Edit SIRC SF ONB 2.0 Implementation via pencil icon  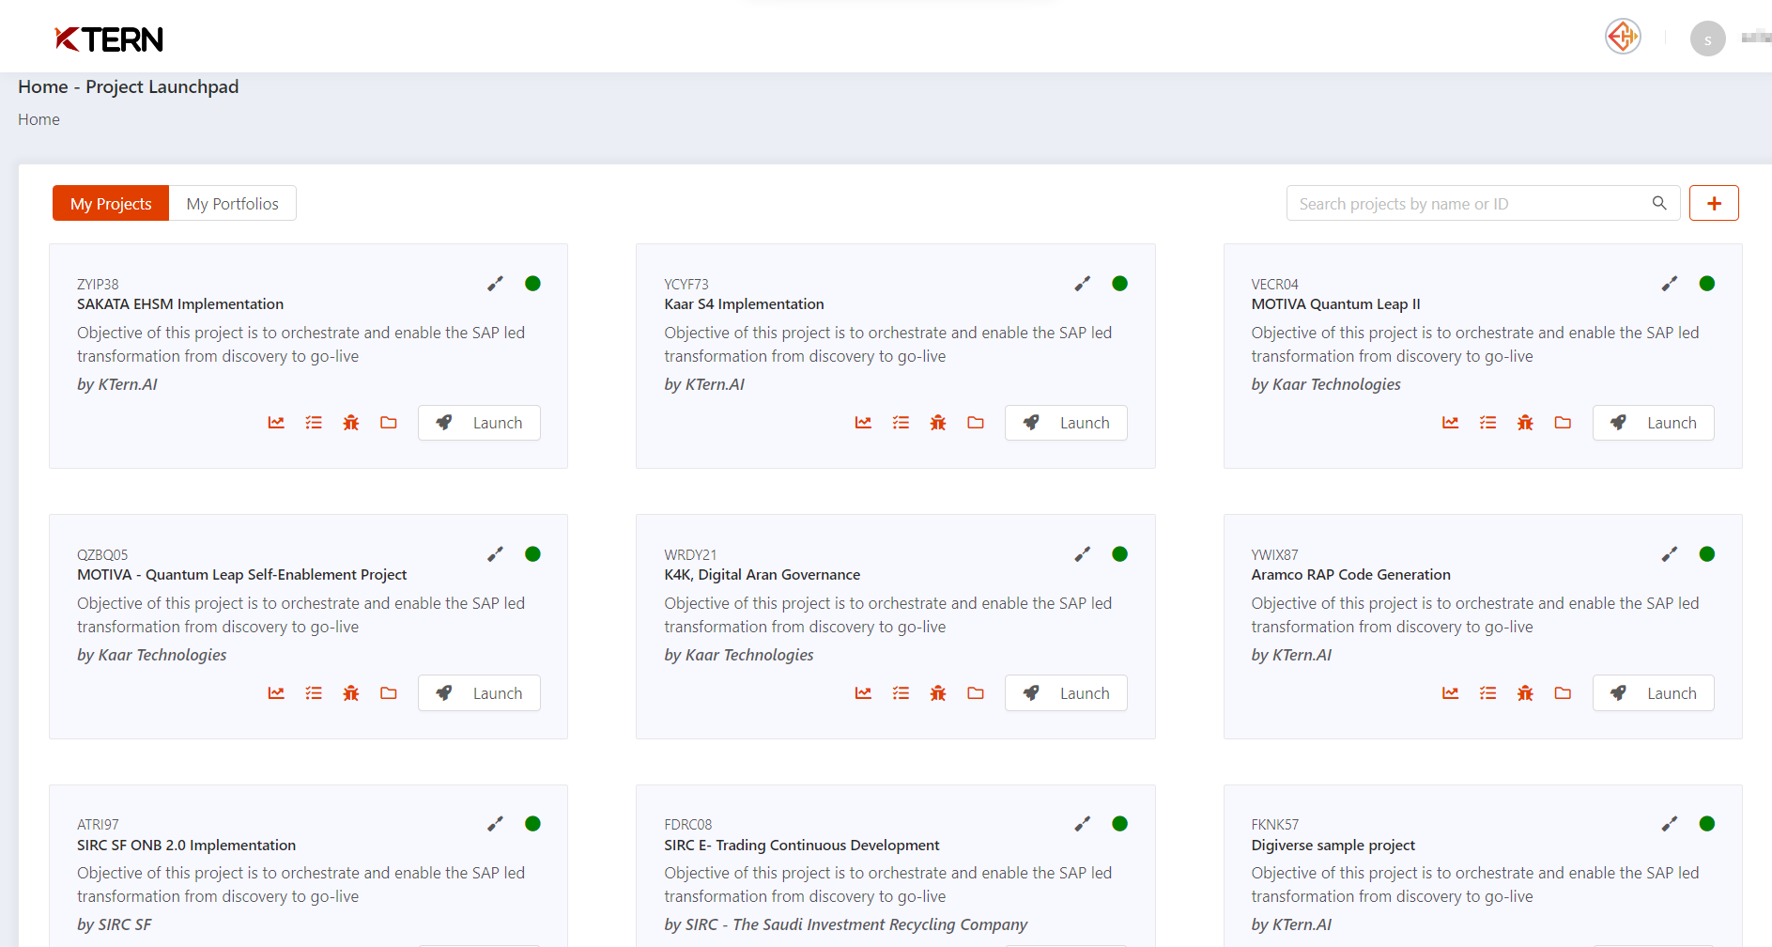tap(496, 824)
